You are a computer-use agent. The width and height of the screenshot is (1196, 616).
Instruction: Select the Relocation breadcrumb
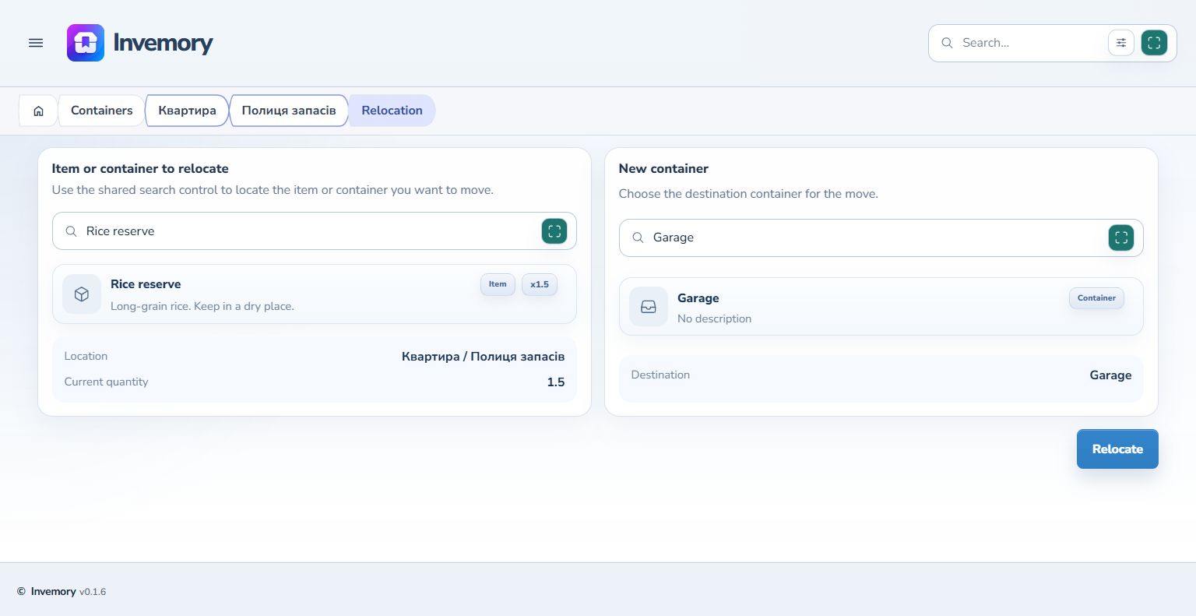point(392,111)
